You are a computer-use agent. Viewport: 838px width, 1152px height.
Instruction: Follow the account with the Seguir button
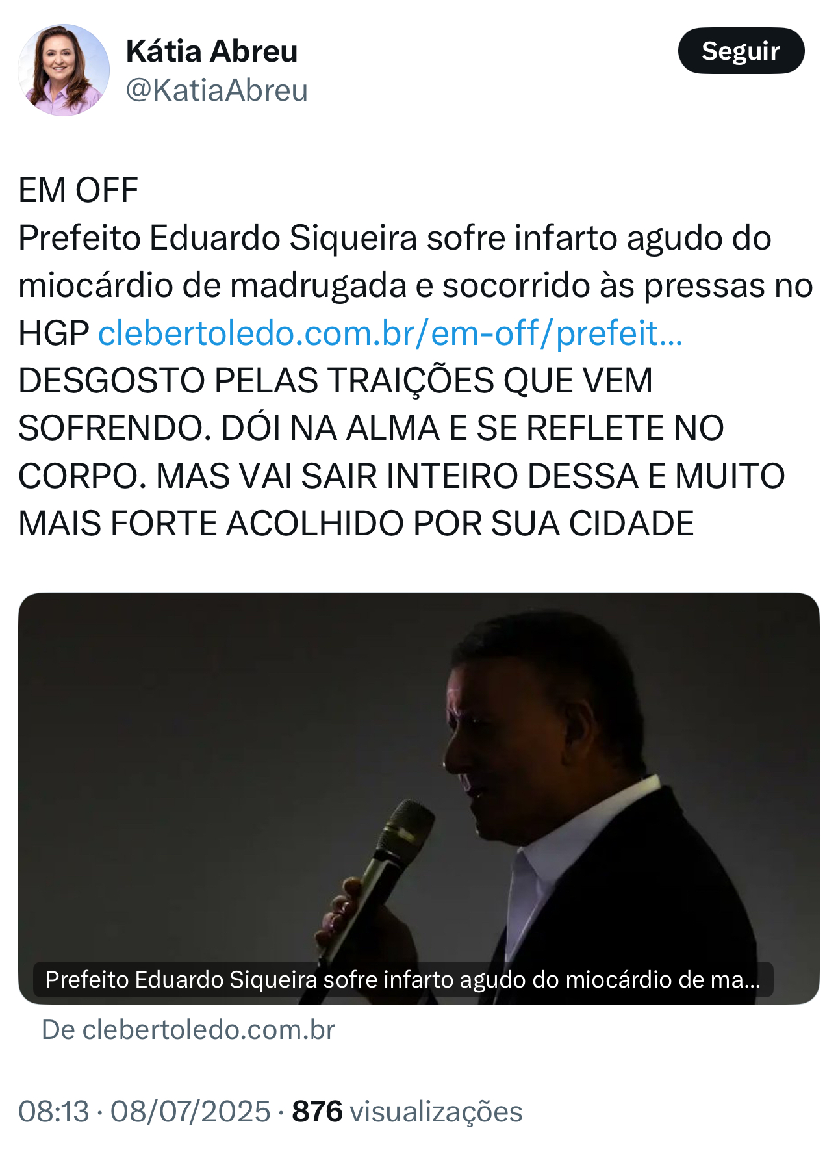(x=741, y=51)
